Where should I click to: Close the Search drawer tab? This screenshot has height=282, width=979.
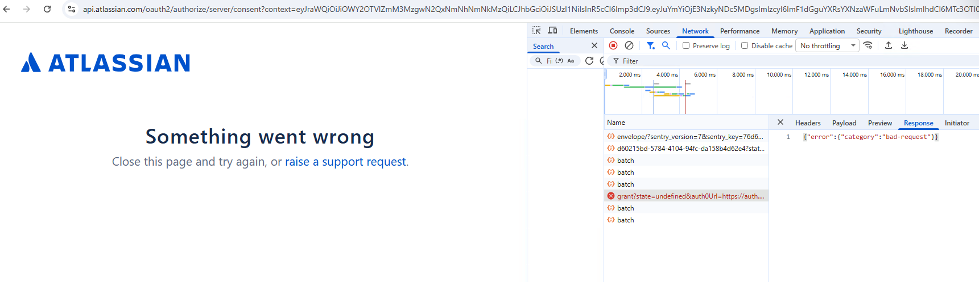tap(594, 46)
